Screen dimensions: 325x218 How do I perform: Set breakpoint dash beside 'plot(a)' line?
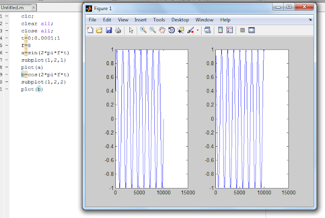[x=7, y=67]
